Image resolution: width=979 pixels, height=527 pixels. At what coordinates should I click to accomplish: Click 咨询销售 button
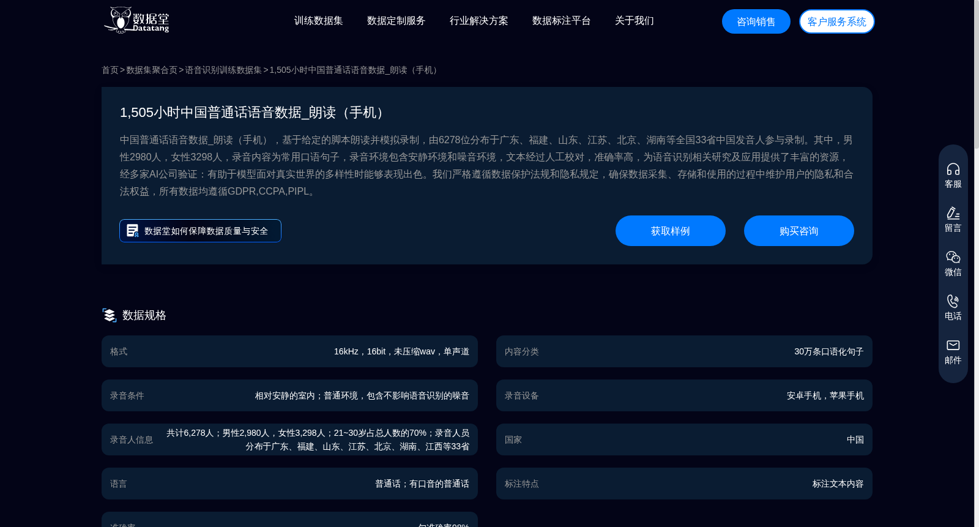[756, 21]
